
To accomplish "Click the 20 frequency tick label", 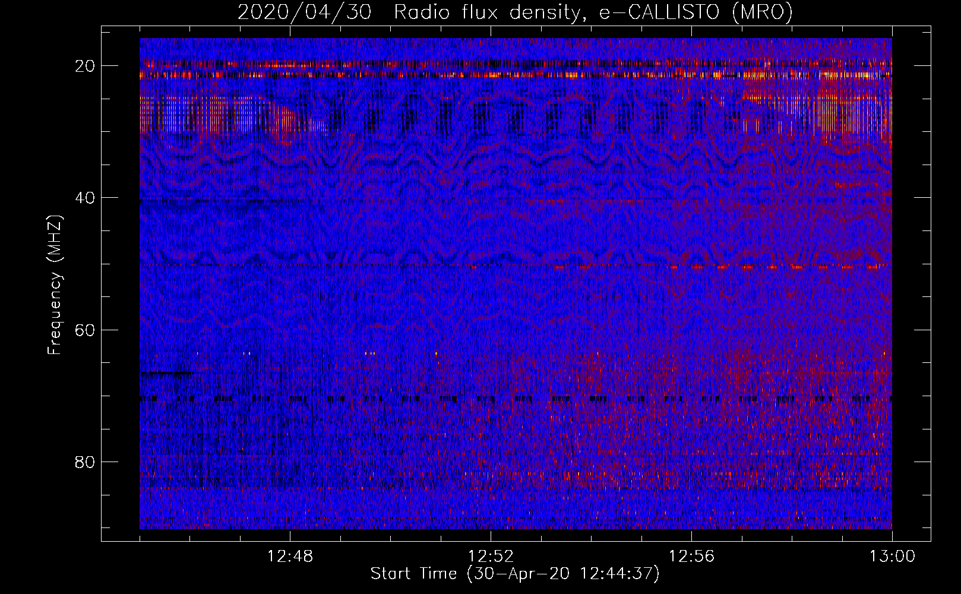I will [85, 66].
